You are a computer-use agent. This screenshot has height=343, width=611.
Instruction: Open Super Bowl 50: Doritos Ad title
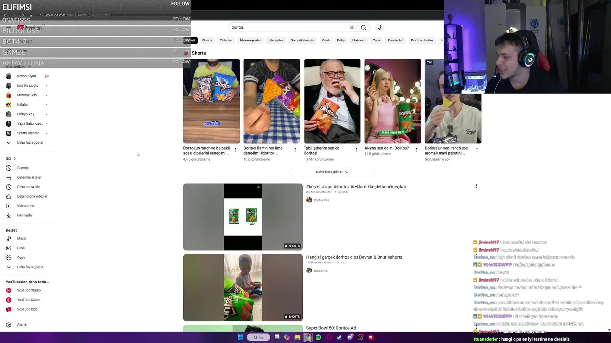coord(331,328)
